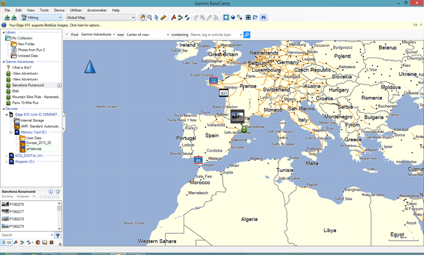The width and height of the screenshot is (424, 255).
Task: Click the binoculars find icon in toolbar
Action: 263,18
